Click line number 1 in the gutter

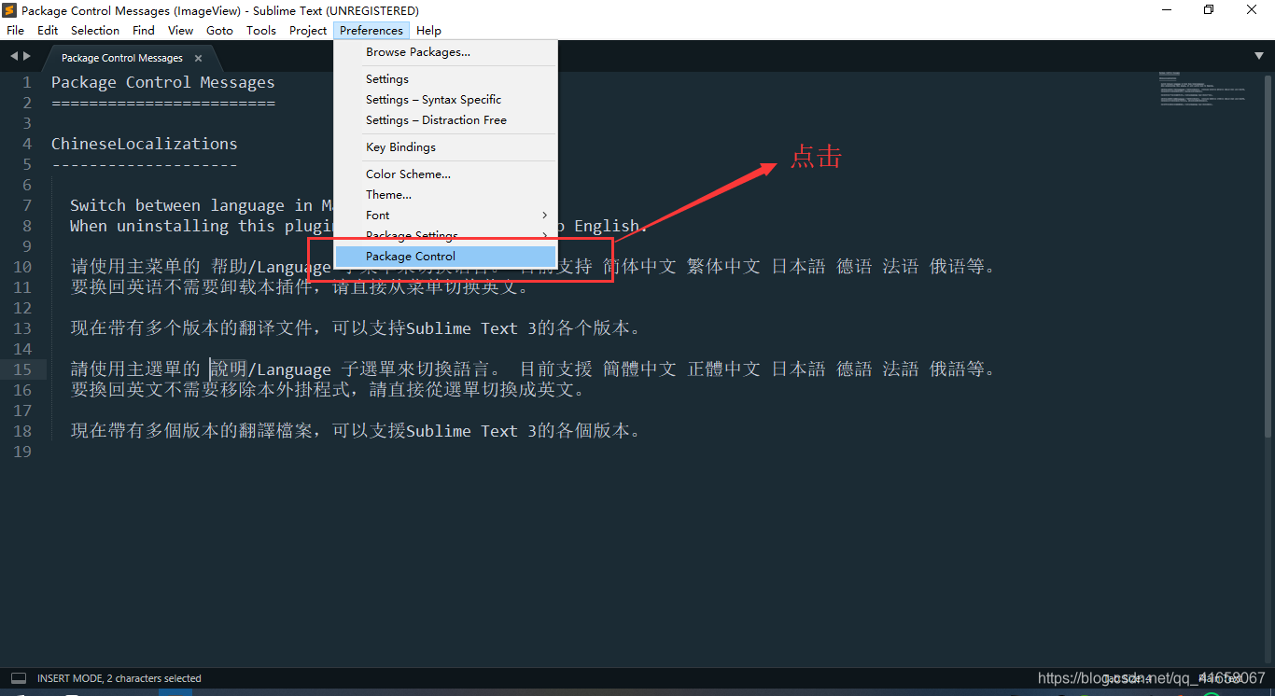coord(27,82)
